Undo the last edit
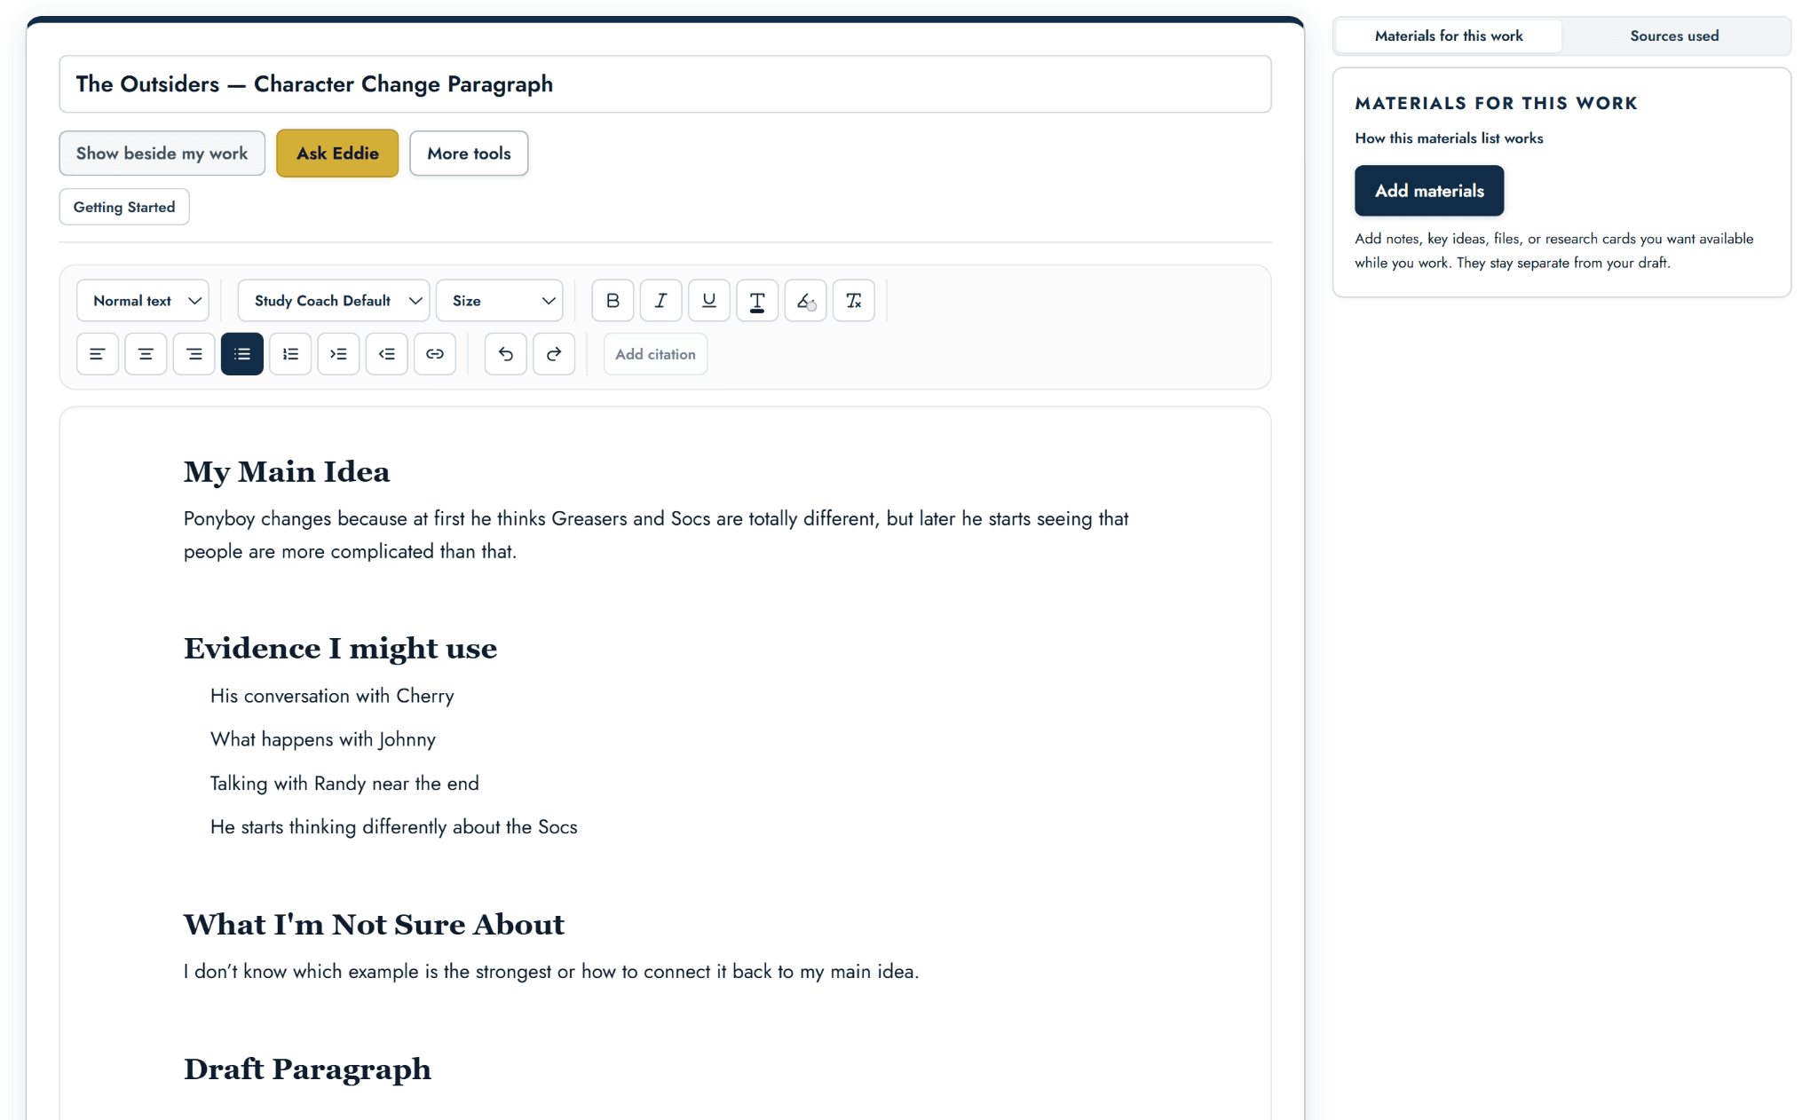This screenshot has height=1120, width=1818. tap(506, 354)
